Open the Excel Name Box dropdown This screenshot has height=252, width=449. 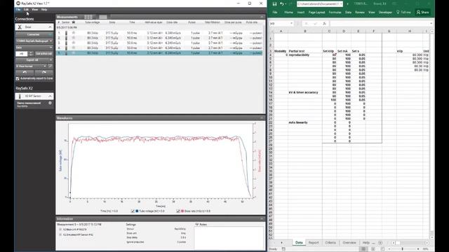point(291,23)
